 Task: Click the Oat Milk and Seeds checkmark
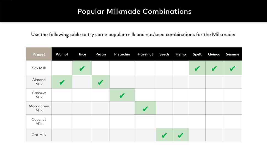[164, 135]
